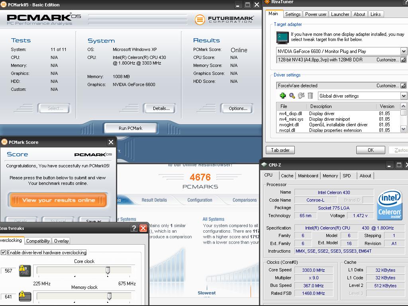Click the Version column header in driver list
This screenshot has height=306, width=408.
coord(388,106)
